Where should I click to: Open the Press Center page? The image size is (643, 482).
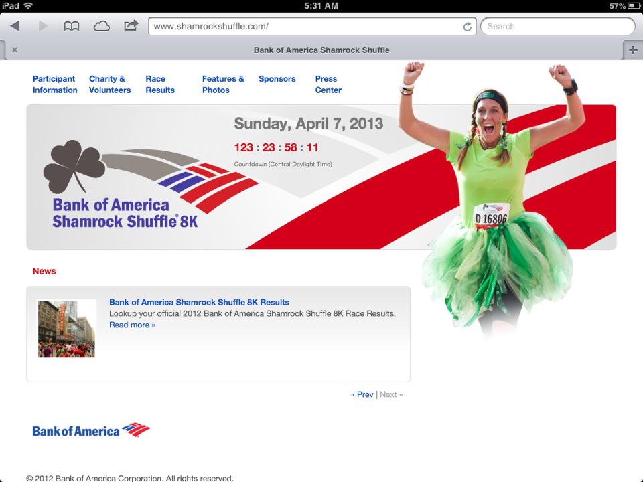point(328,84)
